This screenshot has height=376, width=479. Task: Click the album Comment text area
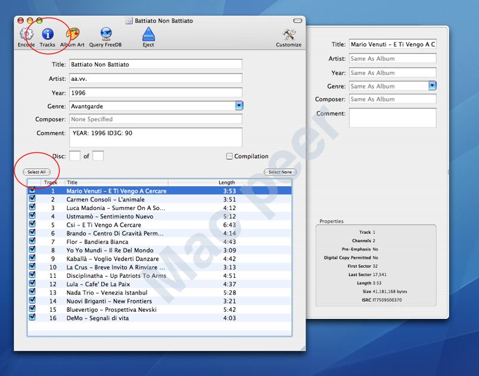(156, 137)
